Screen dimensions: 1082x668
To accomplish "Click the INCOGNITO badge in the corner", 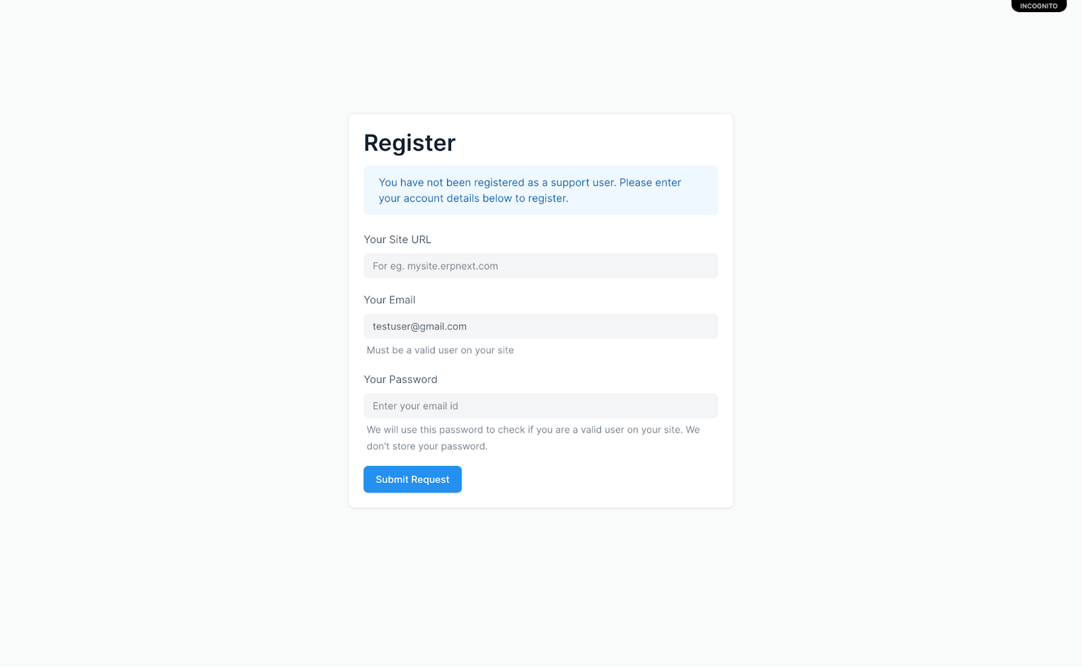I will pyautogui.click(x=1038, y=6).
